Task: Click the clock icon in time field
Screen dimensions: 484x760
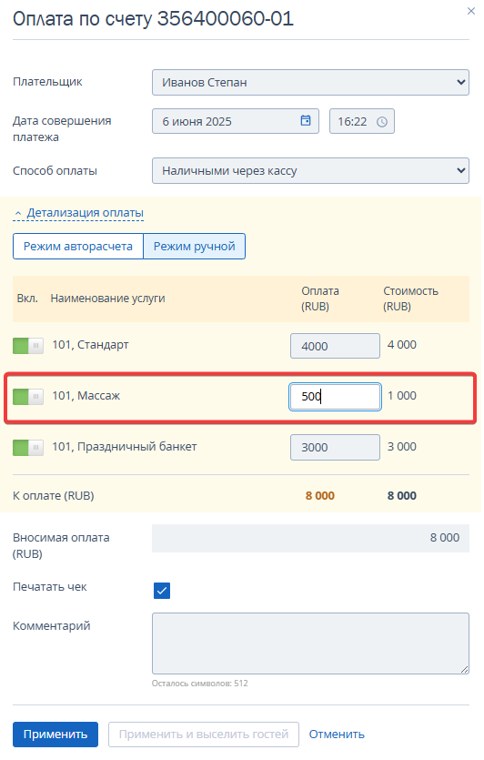Action: tap(382, 122)
